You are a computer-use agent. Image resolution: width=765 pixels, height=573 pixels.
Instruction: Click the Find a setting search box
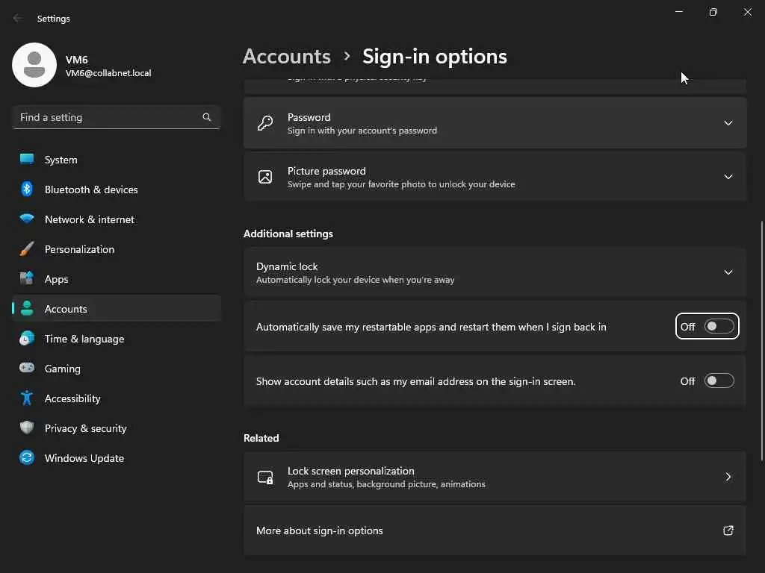(x=108, y=117)
